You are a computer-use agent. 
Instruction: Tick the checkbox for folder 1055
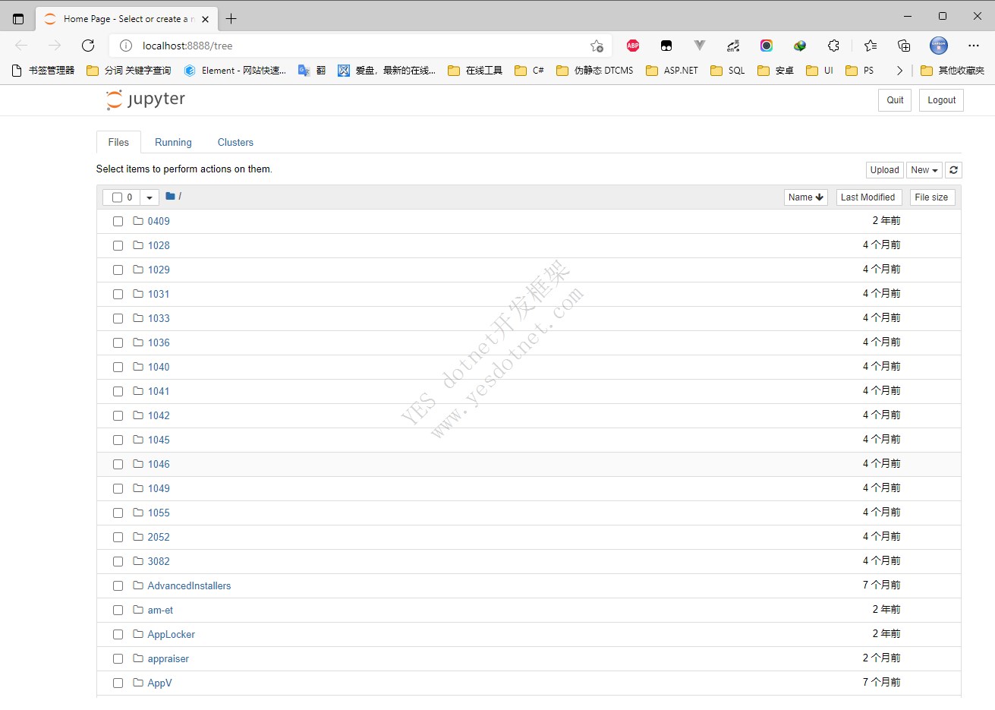coord(118,513)
